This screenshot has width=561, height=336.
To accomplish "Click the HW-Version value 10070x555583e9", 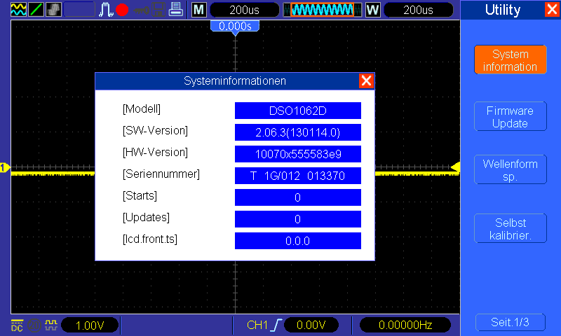I will click(297, 154).
